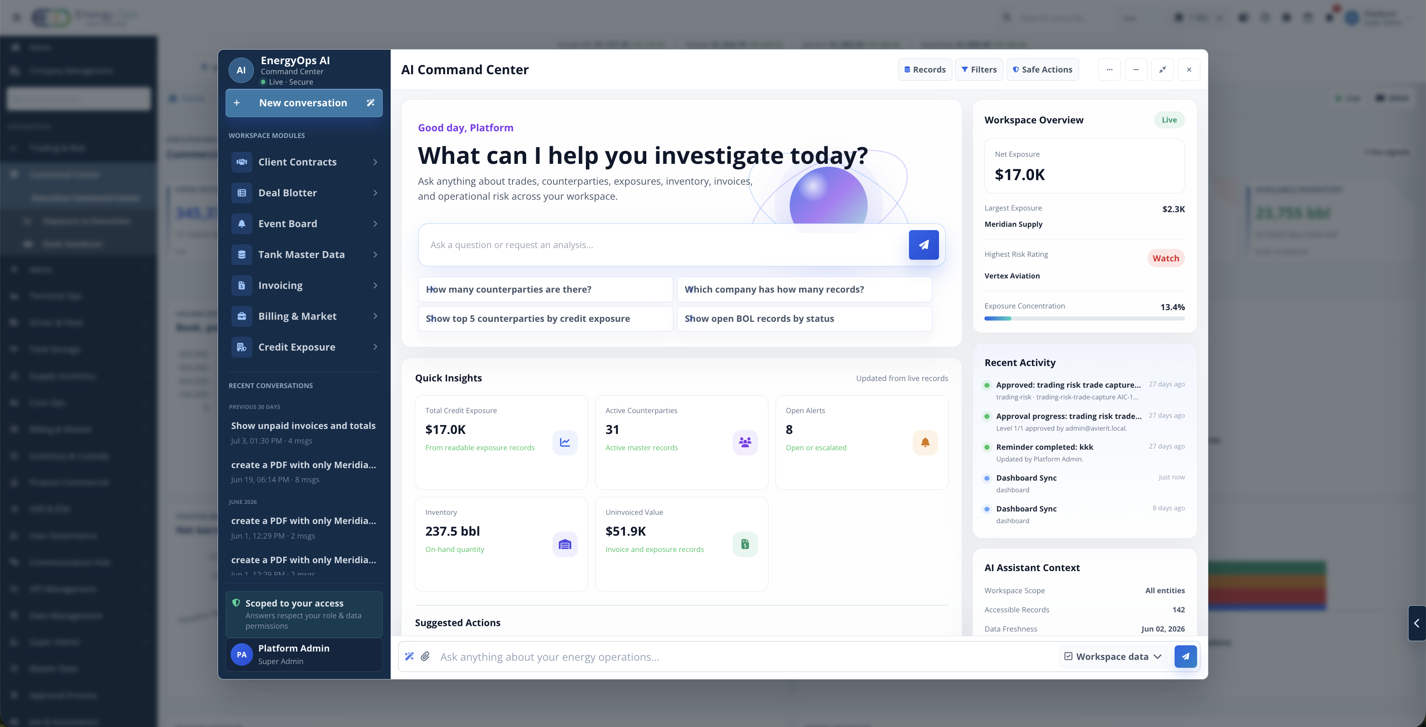
Task: Click the Credit Exposure icon
Action: [x=241, y=348]
